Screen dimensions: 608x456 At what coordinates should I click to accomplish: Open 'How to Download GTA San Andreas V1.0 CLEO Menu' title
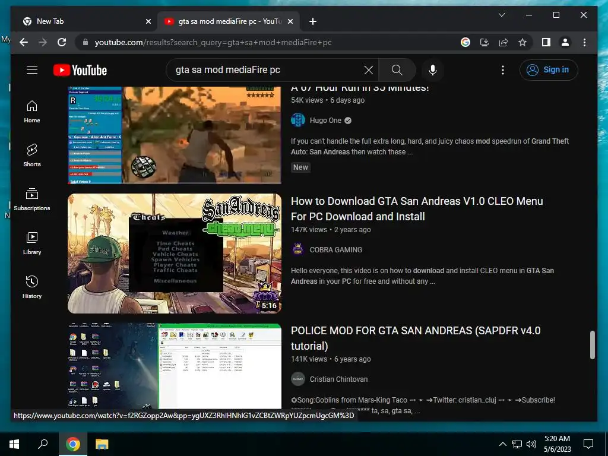pos(417,208)
